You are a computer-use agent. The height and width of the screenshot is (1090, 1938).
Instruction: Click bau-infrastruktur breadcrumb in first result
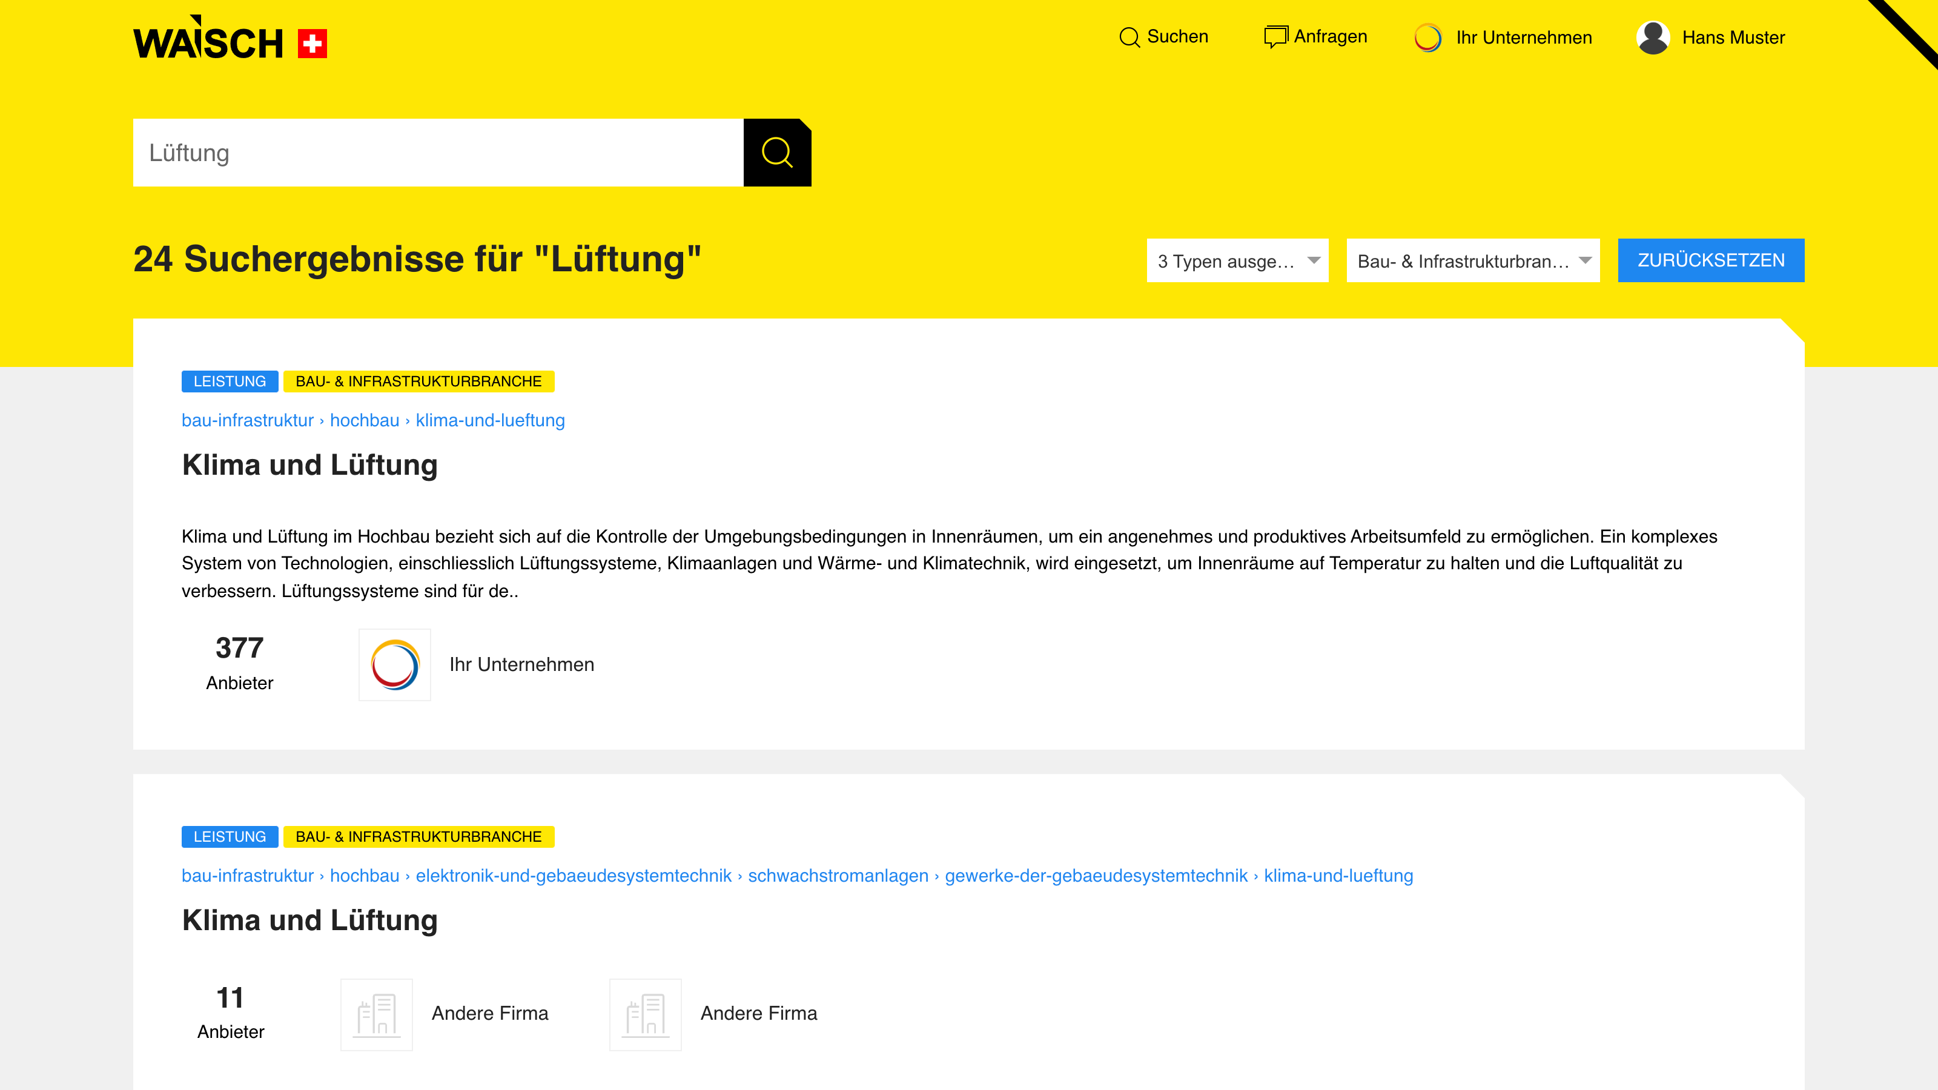[248, 420]
